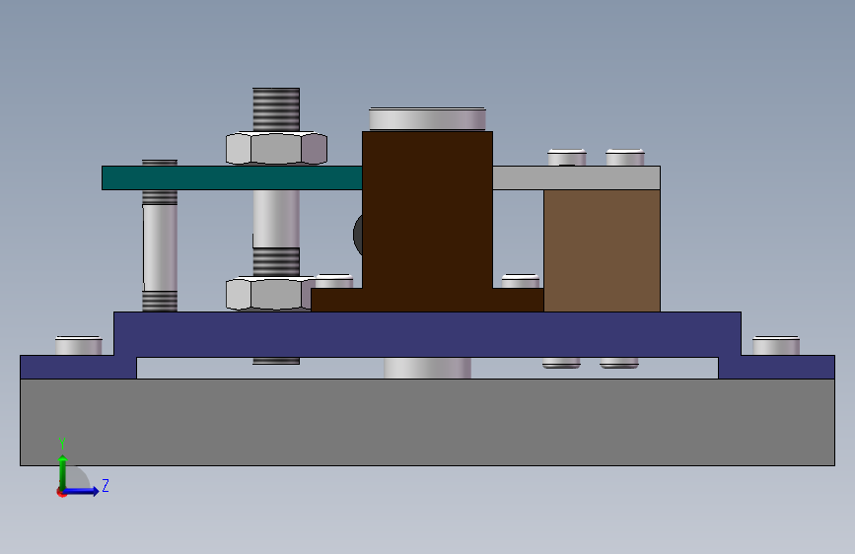855x554 pixels.
Task: Click the red origin point of the triad
Action: pos(61,492)
